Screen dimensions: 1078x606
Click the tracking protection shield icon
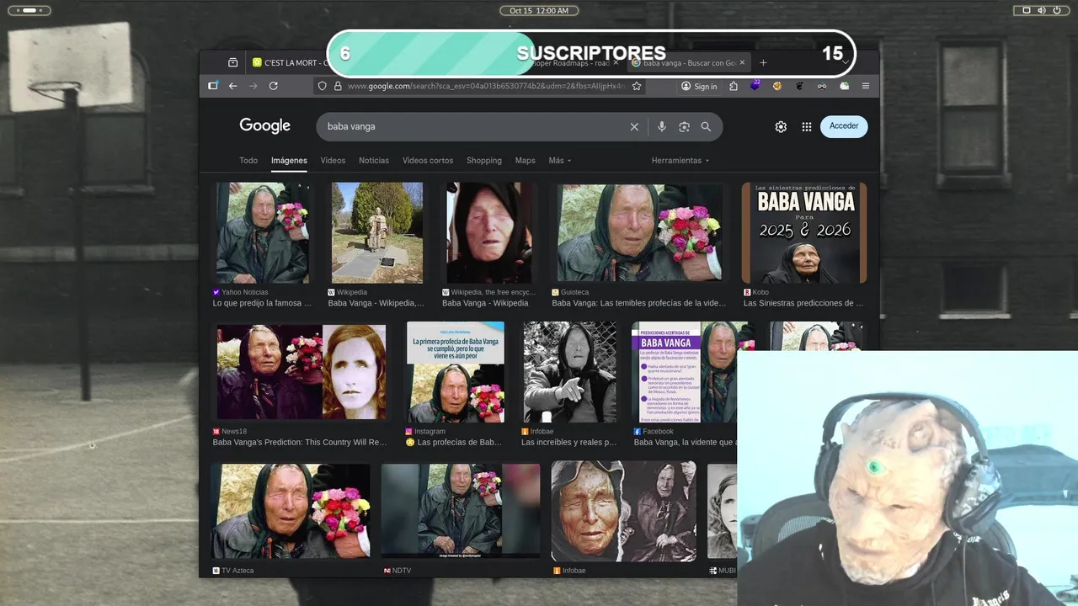tap(322, 86)
